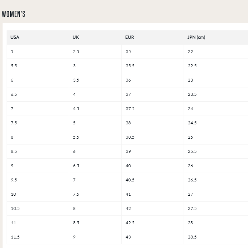Select UK size 6.5 cell

point(76,166)
